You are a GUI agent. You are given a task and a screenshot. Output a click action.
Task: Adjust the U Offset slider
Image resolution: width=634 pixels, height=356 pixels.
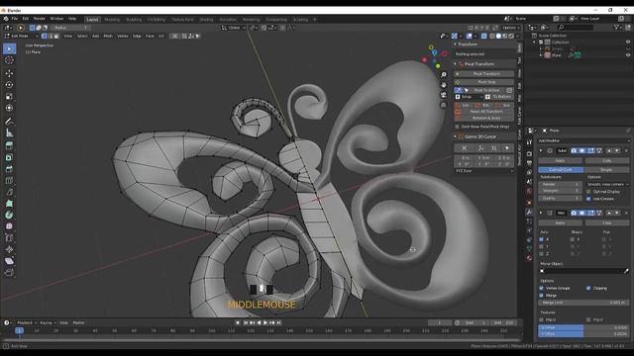583,327
